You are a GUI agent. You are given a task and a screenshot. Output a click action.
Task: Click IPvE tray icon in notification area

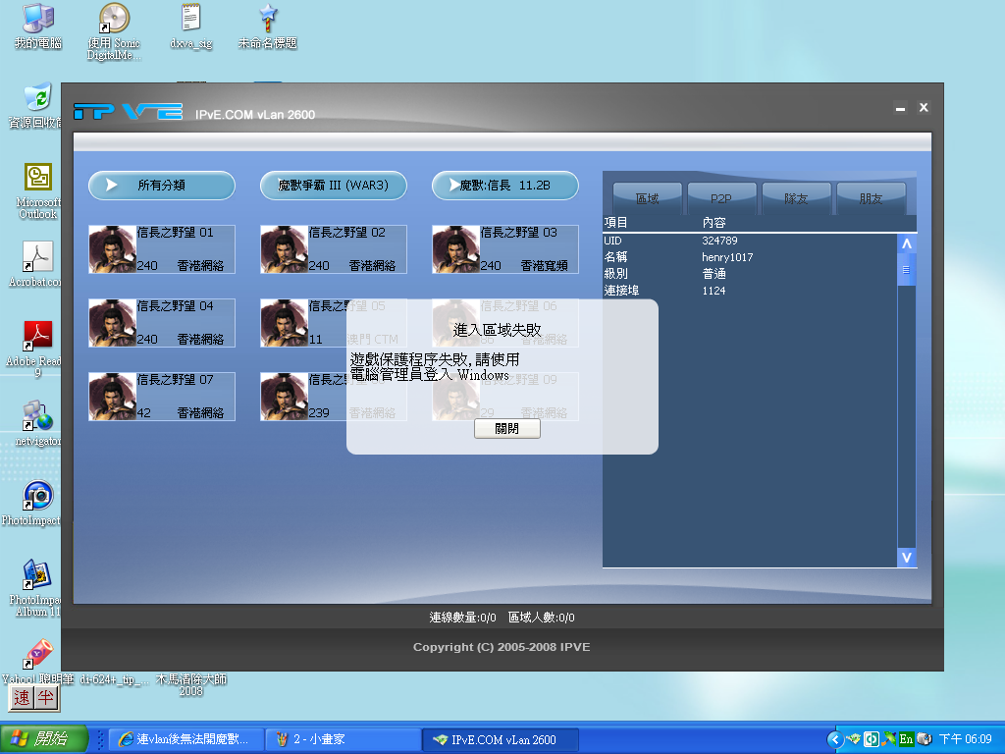click(854, 739)
